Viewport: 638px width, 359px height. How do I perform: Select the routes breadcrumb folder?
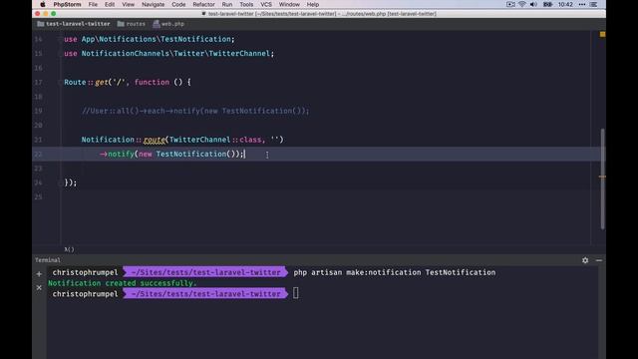(131, 24)
